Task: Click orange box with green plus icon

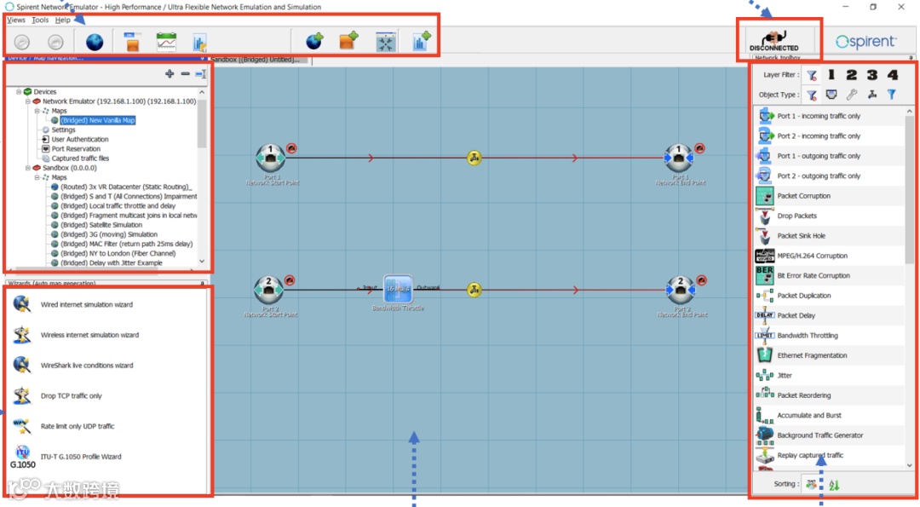Action: [349, 41]
